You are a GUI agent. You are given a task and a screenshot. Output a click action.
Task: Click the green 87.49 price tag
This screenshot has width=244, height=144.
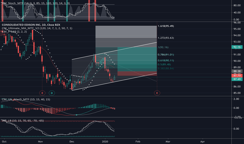click(237, 79)
